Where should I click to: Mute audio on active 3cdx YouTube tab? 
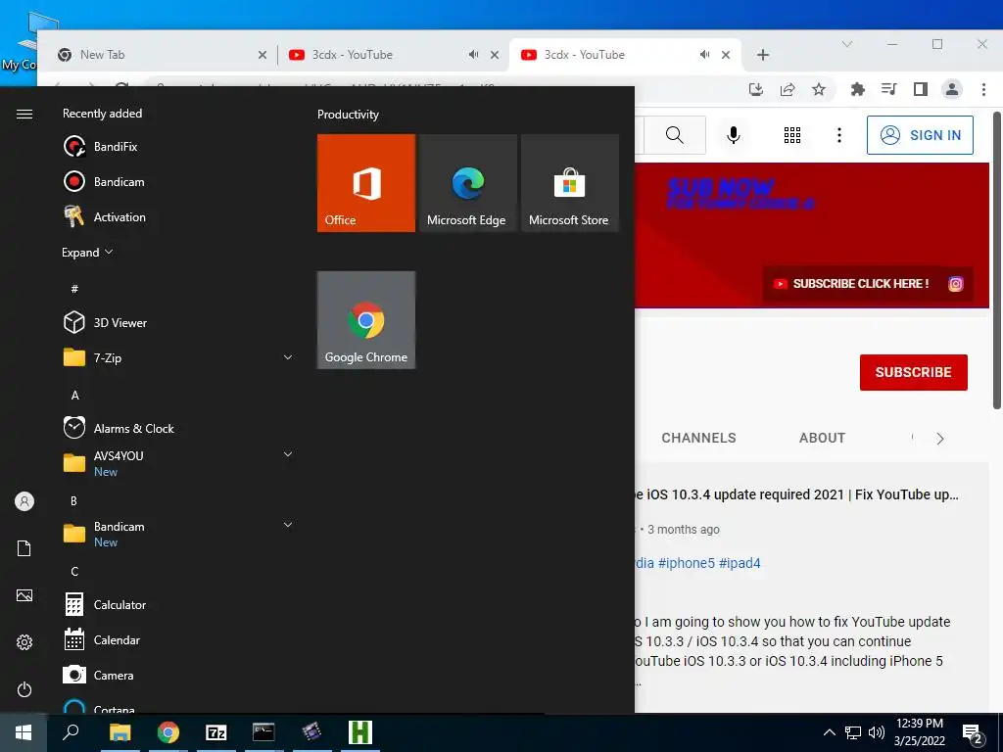pos(705,55)
